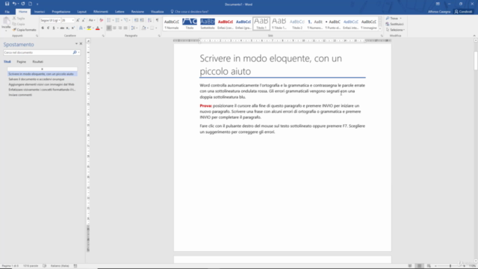478x269 pixels.
Task: Toggle underline (S) formatting
Action: click(x=54, y=28)
